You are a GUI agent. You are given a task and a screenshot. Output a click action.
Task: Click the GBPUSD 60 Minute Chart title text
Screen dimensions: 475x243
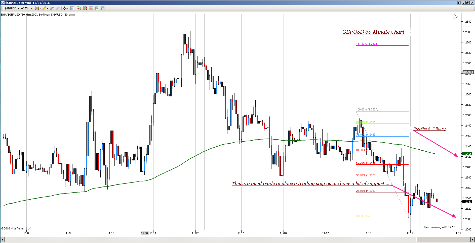tap(373, 32)
